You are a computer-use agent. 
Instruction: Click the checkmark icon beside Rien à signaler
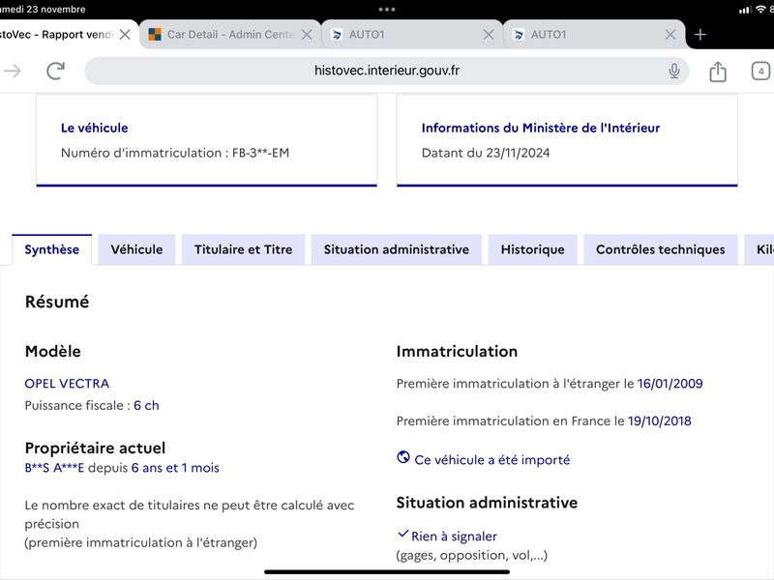click(x=402, y=534)
